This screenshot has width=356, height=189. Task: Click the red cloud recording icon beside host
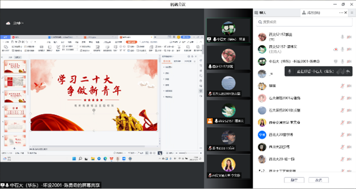tap(335, 49)
